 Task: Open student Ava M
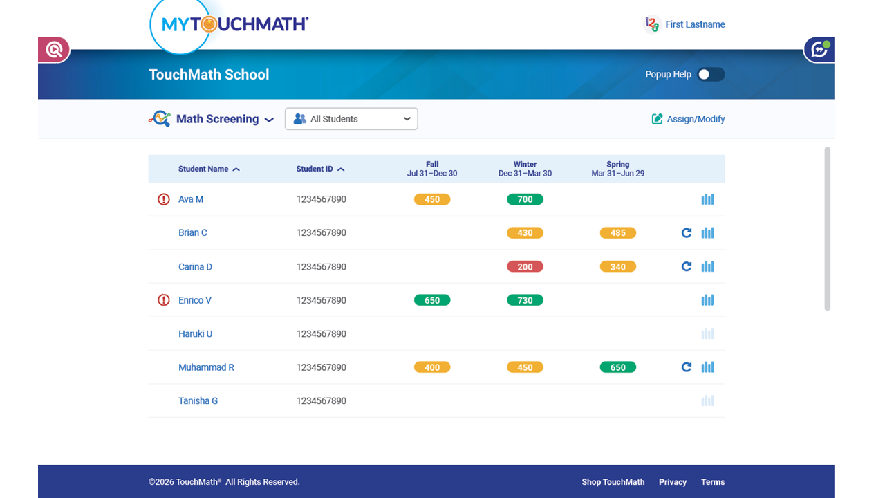coord(191,199)
